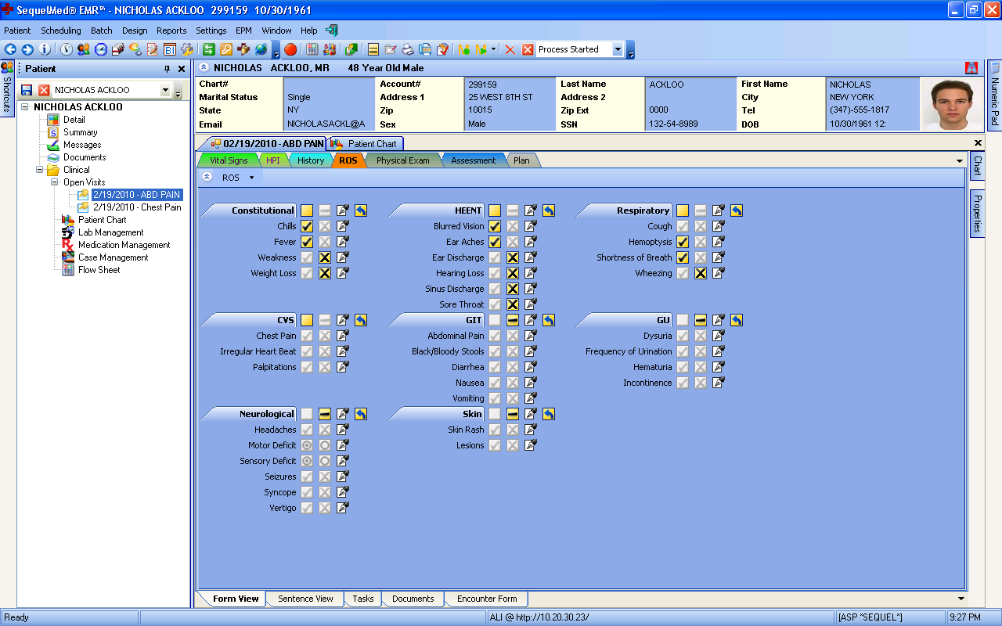Viewport: 1002px width, 626px height.
Task: Switch to the Sentence View tab
Action: tap(305, 599)
